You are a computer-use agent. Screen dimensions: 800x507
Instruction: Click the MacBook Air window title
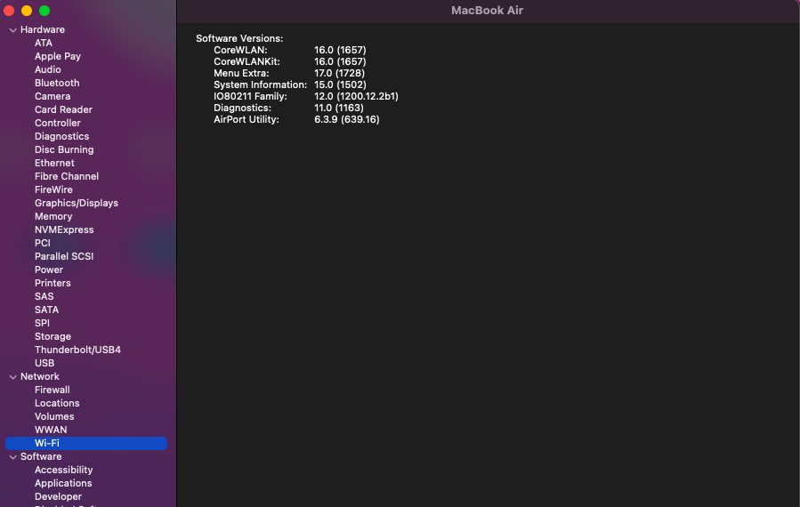488,10
